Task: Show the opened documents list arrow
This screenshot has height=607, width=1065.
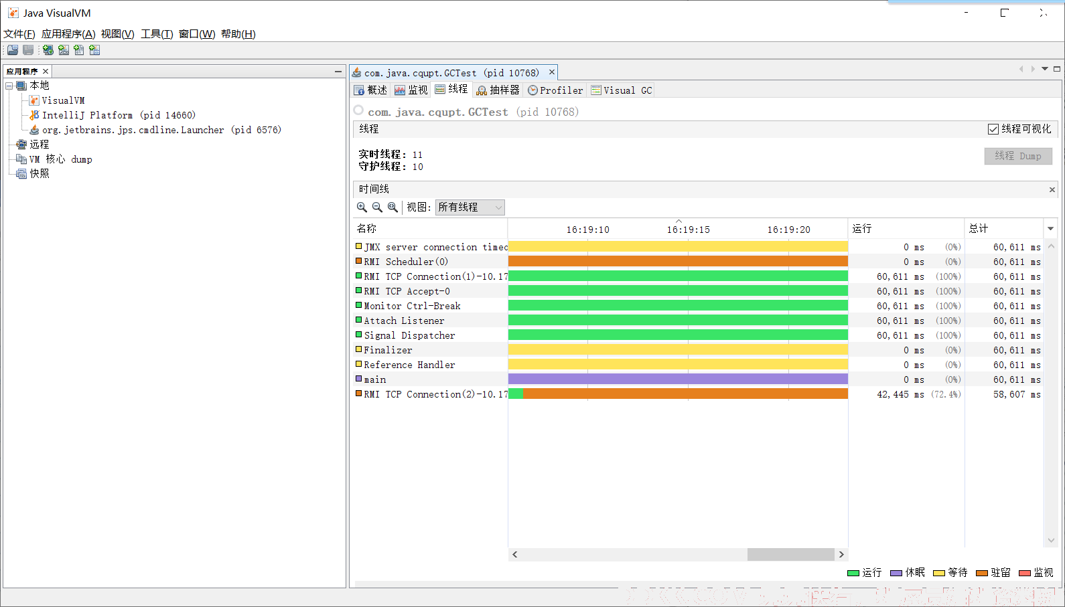Action: click(1045, 69)
